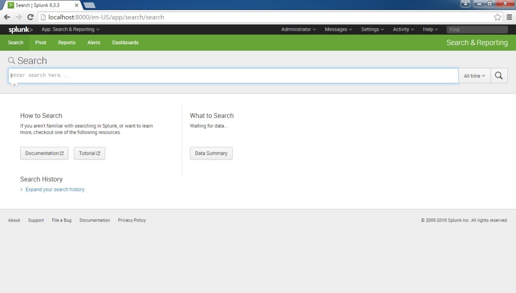Run the search with the magnifying glass button
Viewport: 516px width, 293px height.
(498, 75)
